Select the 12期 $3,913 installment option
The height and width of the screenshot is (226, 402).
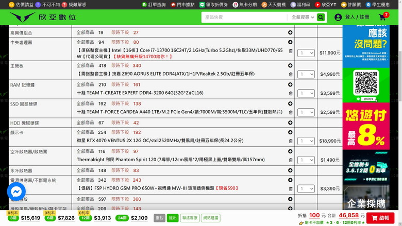(95, 218)
